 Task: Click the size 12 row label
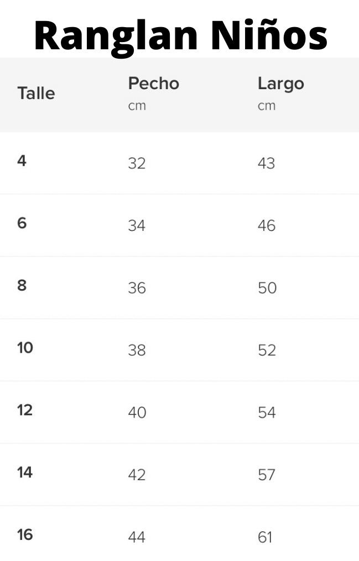[25, 410]
